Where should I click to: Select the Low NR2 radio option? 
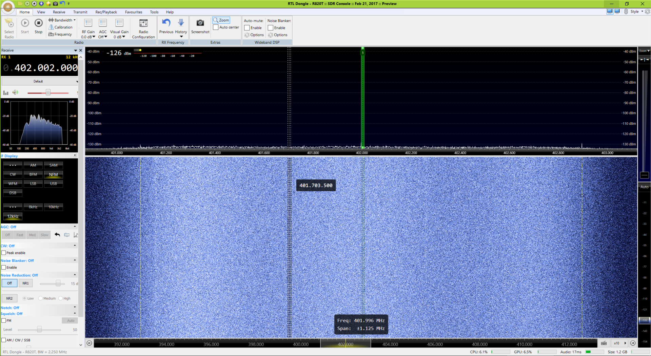coord(24,298)
